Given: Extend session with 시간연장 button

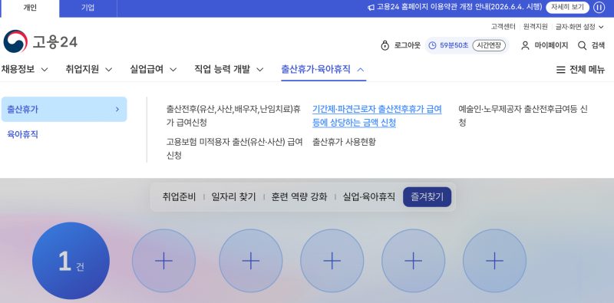Looking at the screenshot, I should [489, 45].
